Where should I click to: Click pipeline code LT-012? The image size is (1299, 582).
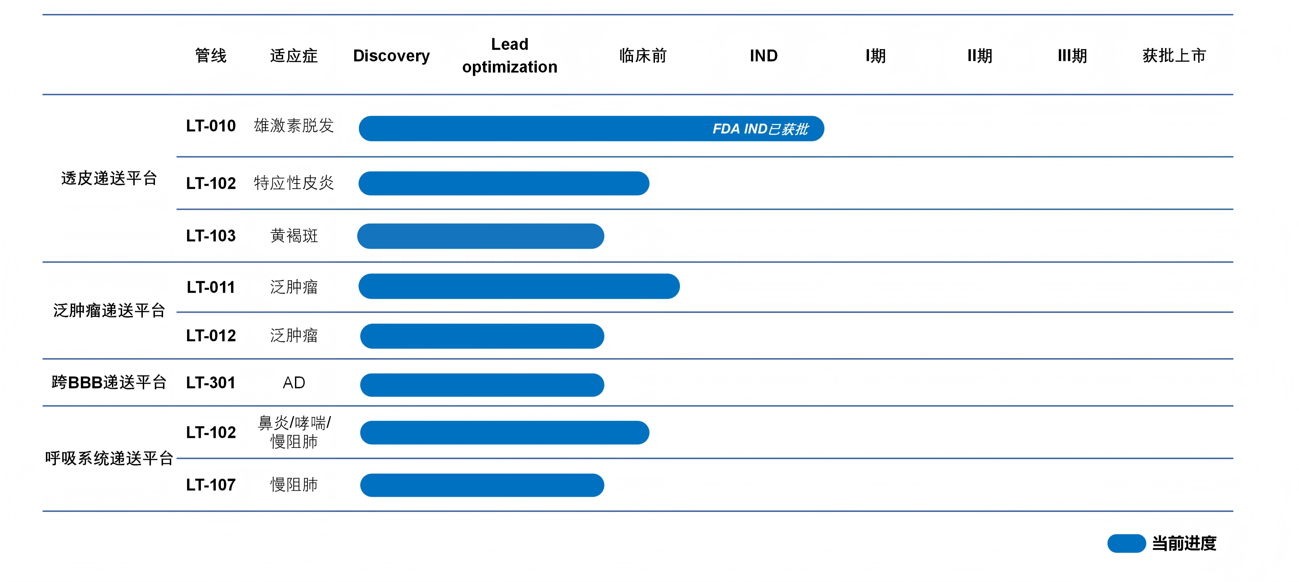pyautogui.click(x=211, y=335)
